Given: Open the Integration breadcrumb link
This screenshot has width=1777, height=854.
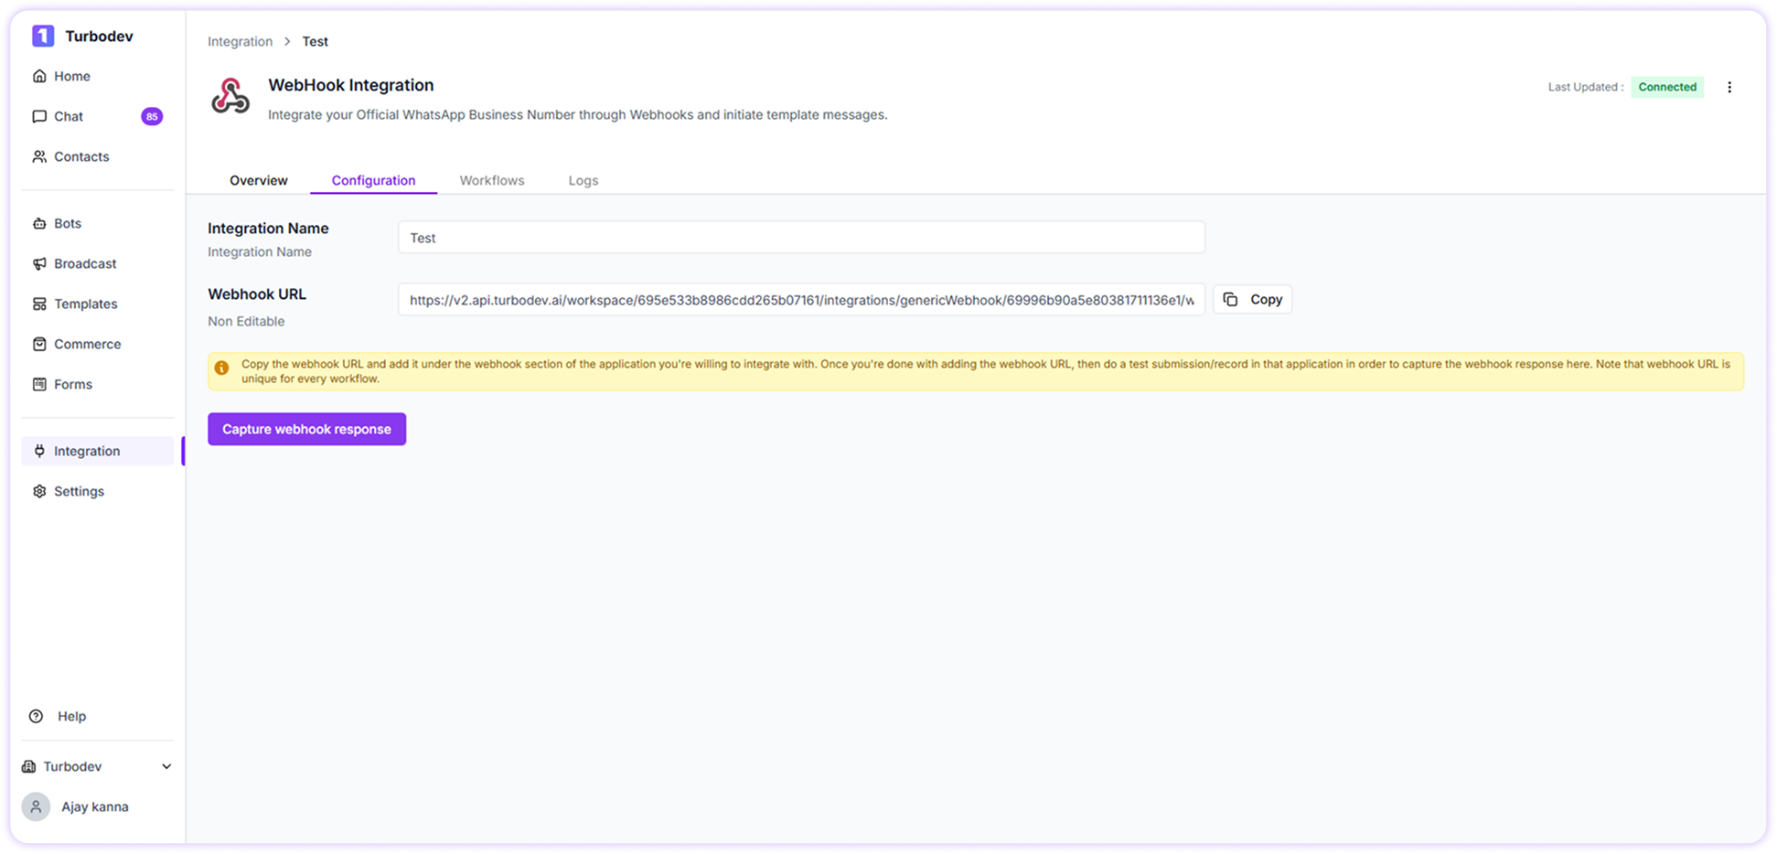Looking at the screenshot, I should click(240, 41).
